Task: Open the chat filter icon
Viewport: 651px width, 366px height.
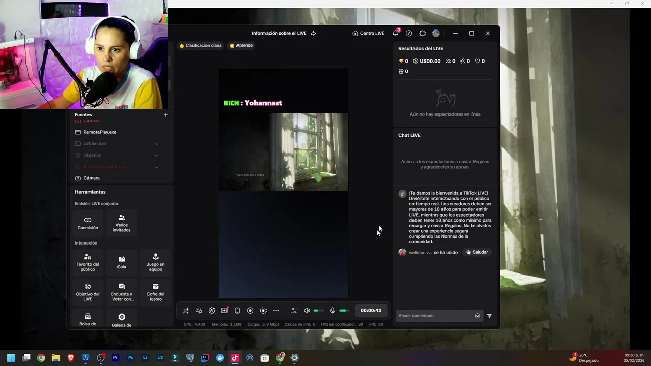Action: tap(489, 316)
